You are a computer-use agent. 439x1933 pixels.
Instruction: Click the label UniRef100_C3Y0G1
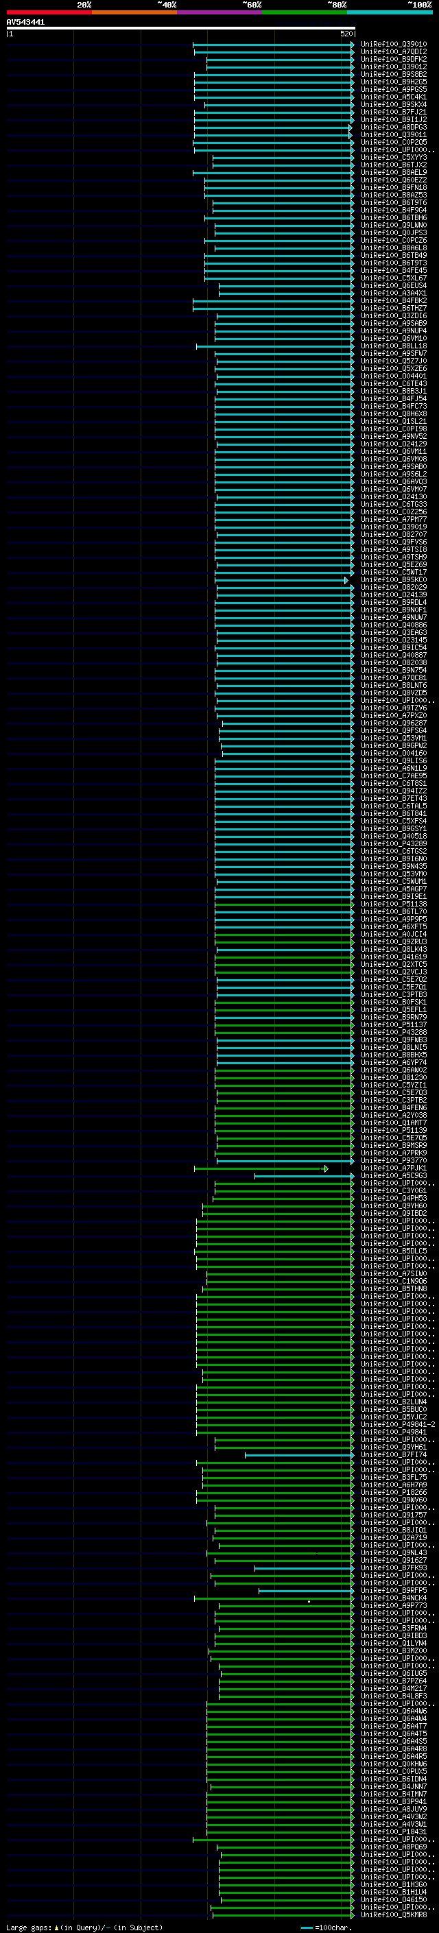click(x=394, y=1191)
